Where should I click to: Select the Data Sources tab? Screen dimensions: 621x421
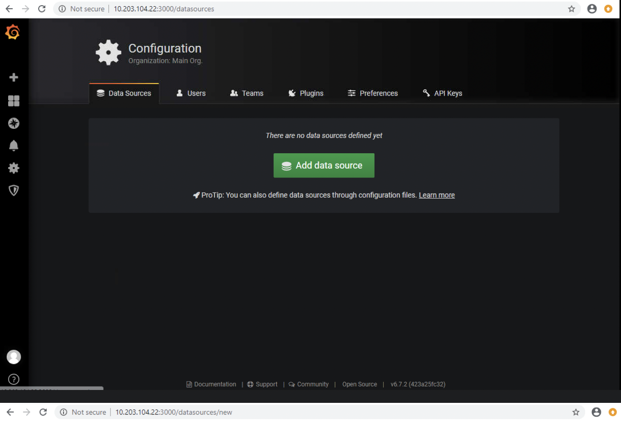click(124, 93)
